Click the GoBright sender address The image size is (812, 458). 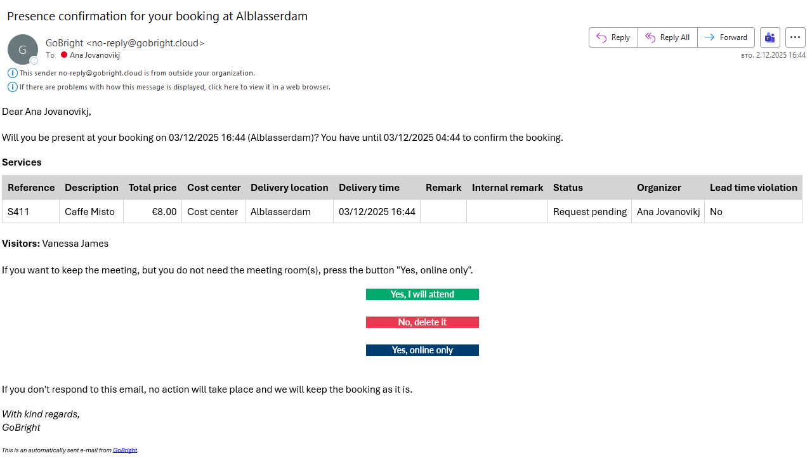[x=125, y=43]
